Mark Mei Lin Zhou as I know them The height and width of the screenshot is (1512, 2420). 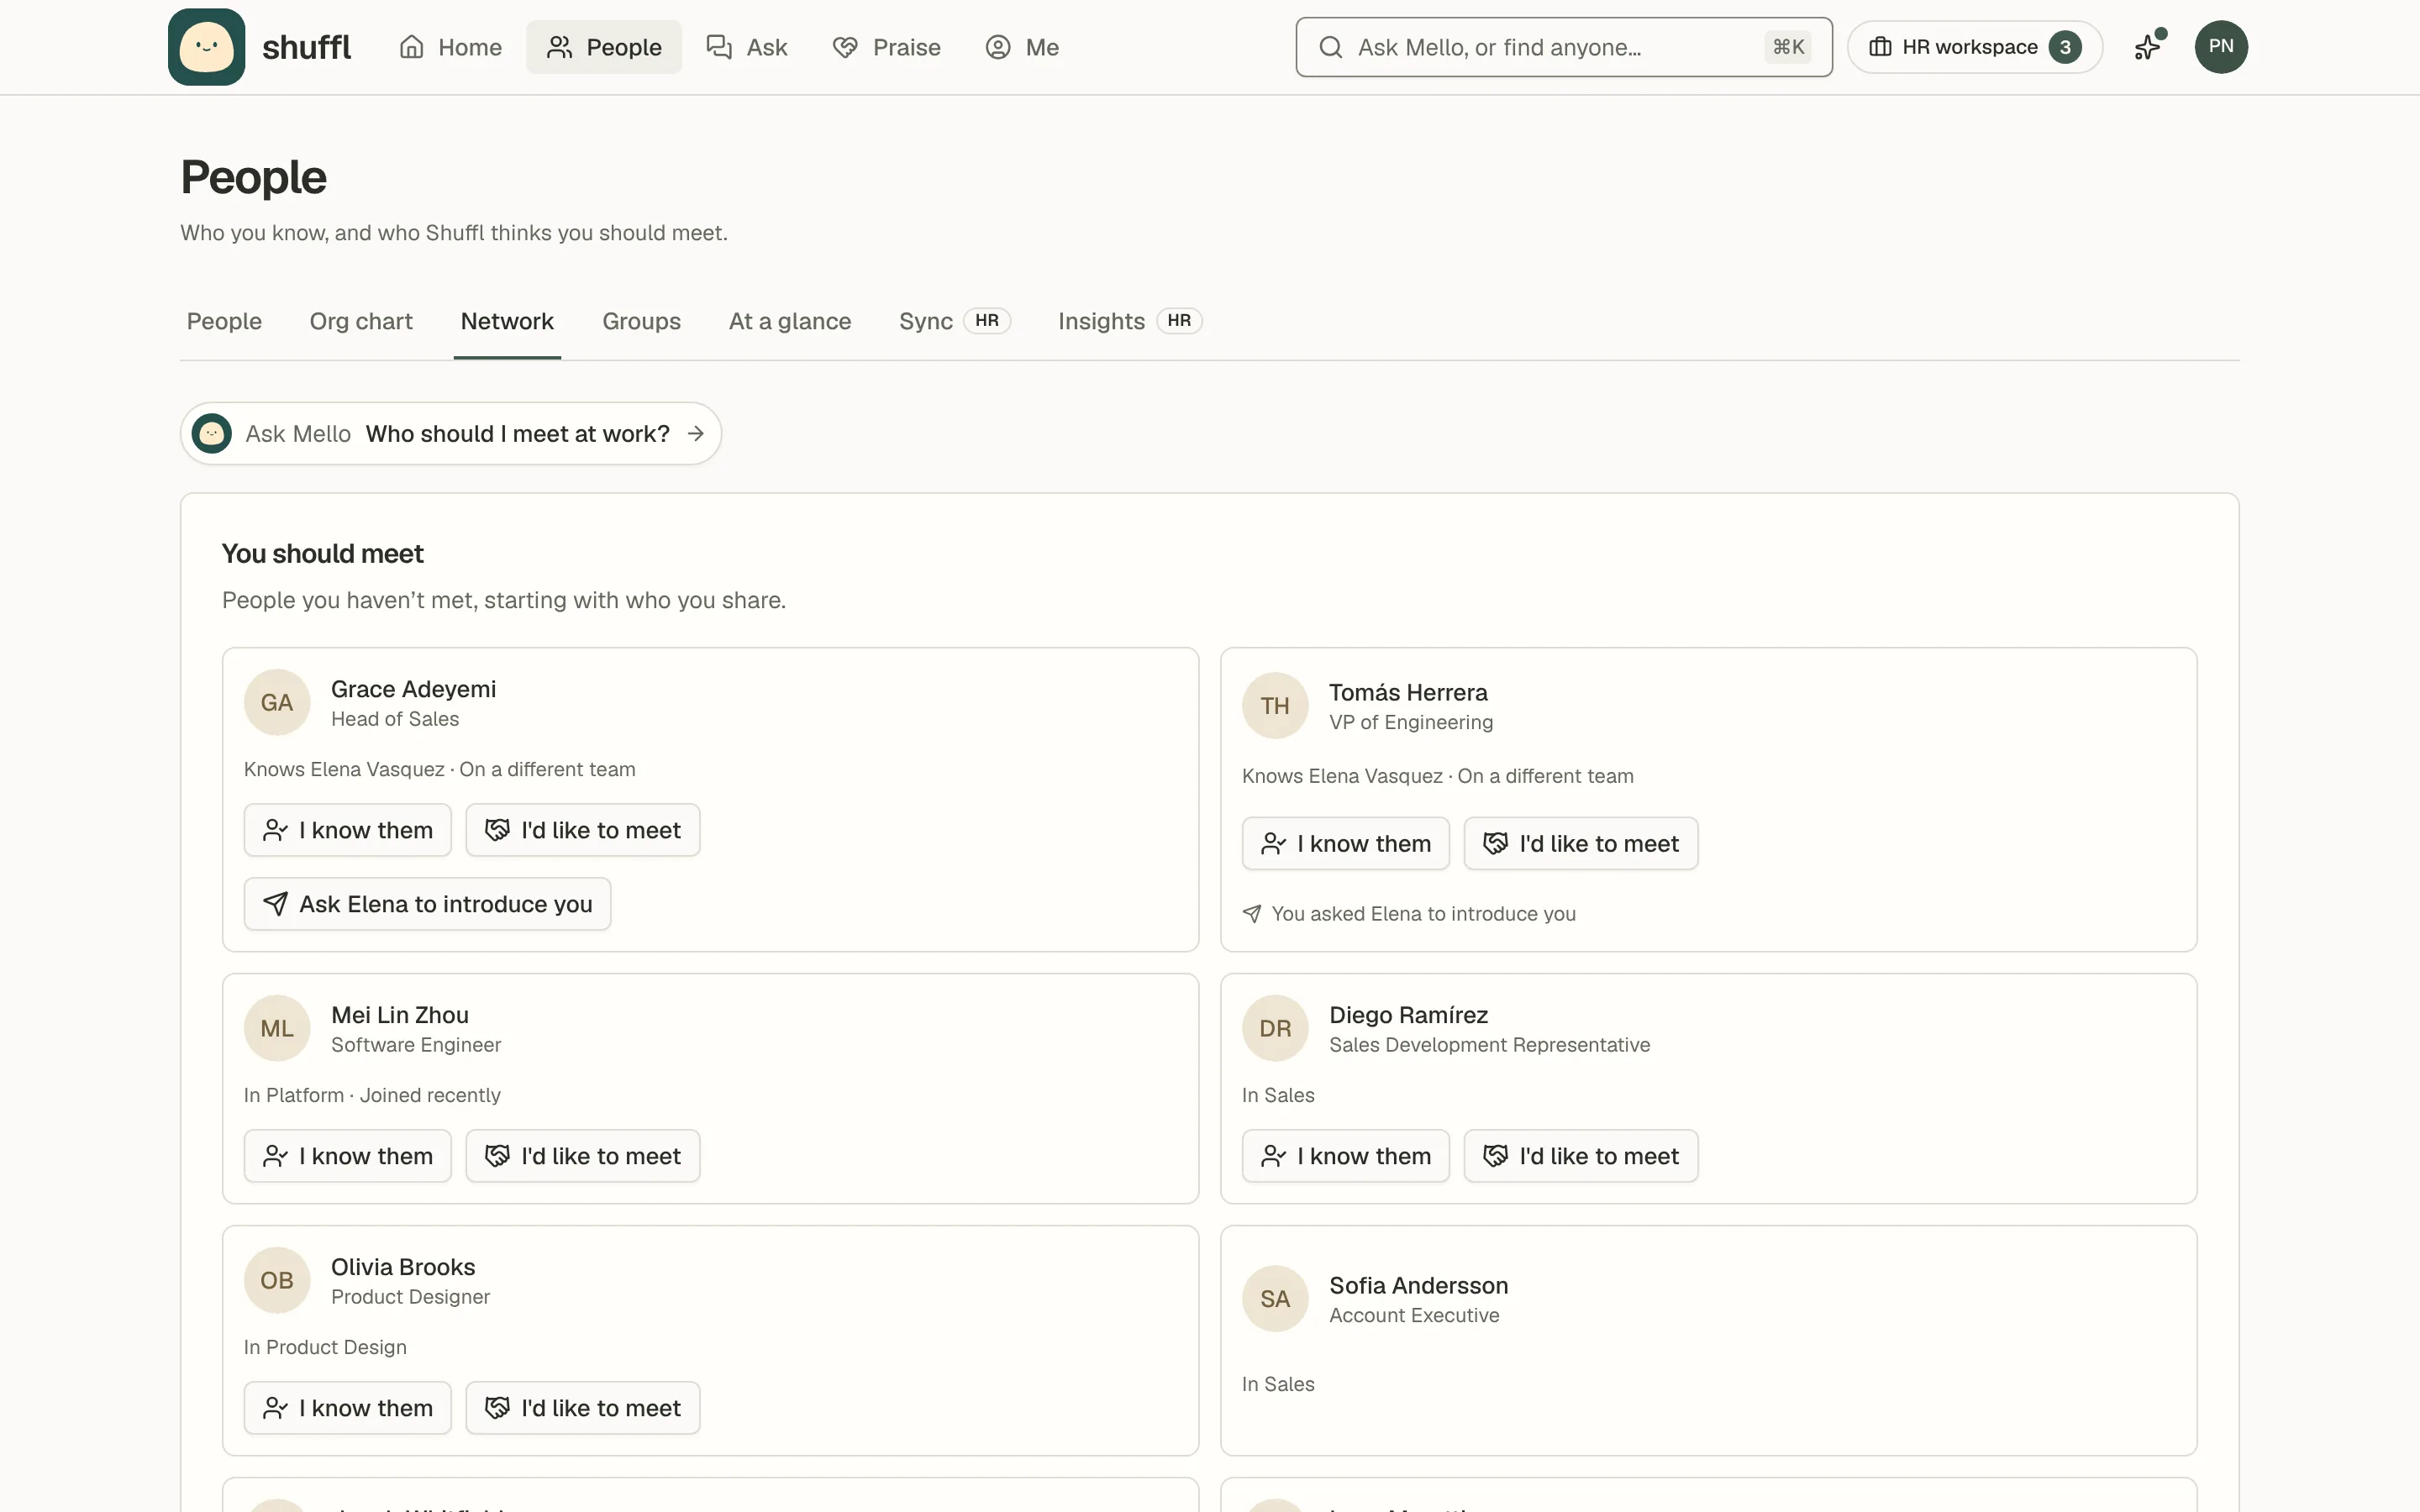point(348,1156)
